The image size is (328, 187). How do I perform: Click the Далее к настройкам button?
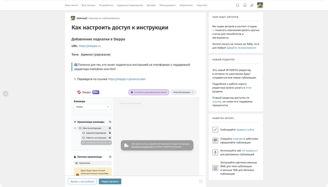[82, 181]
